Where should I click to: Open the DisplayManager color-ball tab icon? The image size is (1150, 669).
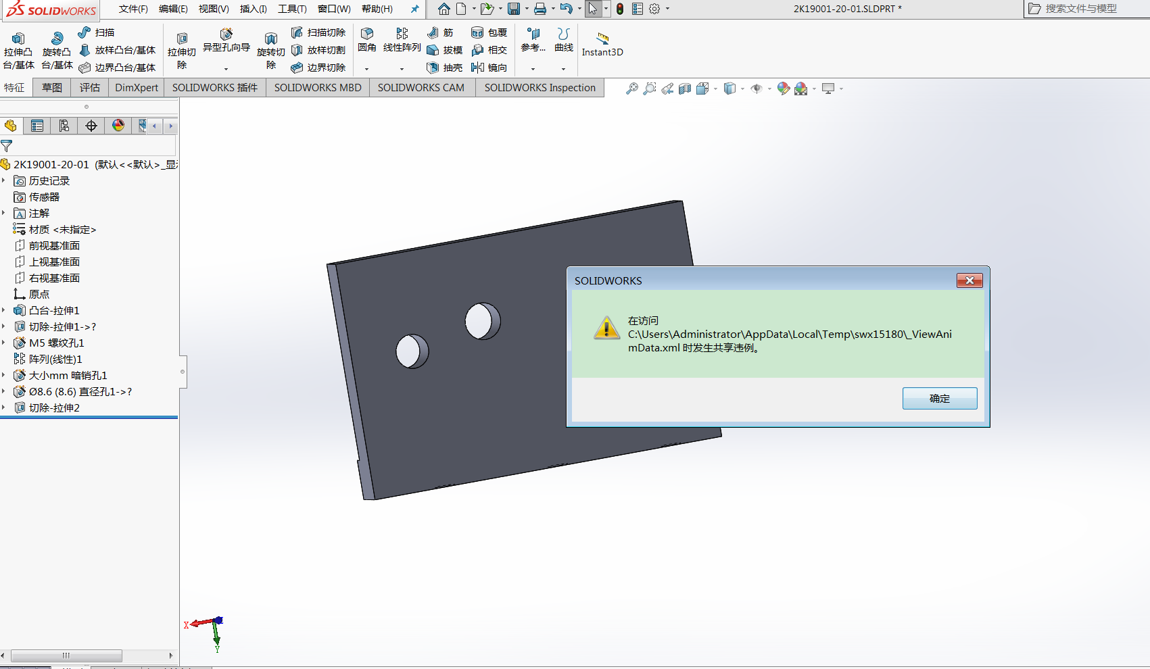point(118,126)
